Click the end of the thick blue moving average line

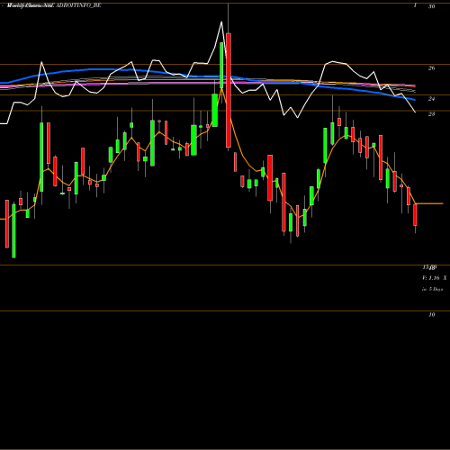coord(414,99)
